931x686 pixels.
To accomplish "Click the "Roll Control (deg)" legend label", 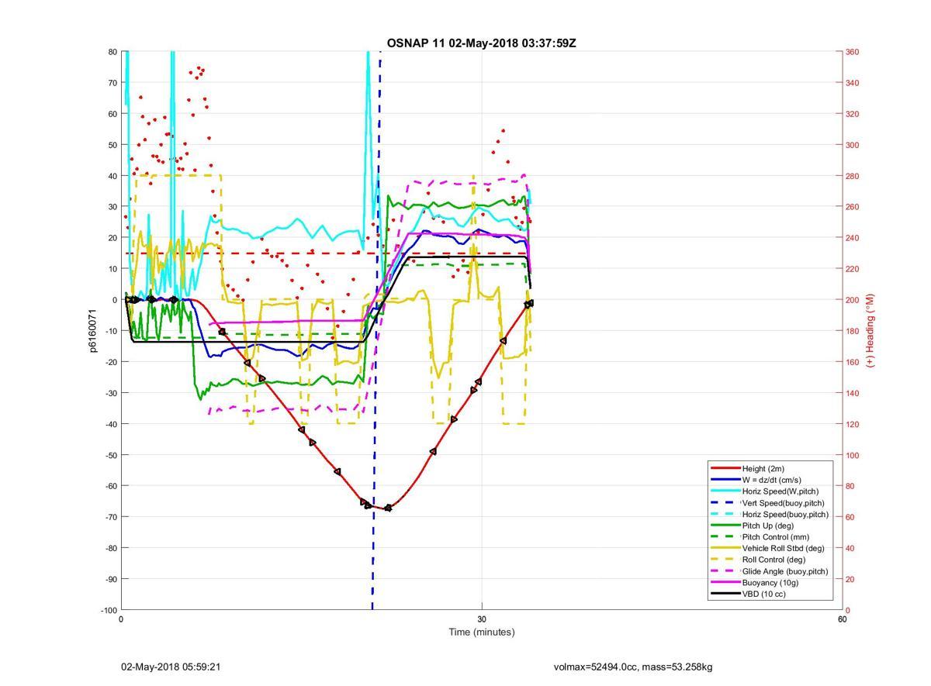I will (774, 560).
